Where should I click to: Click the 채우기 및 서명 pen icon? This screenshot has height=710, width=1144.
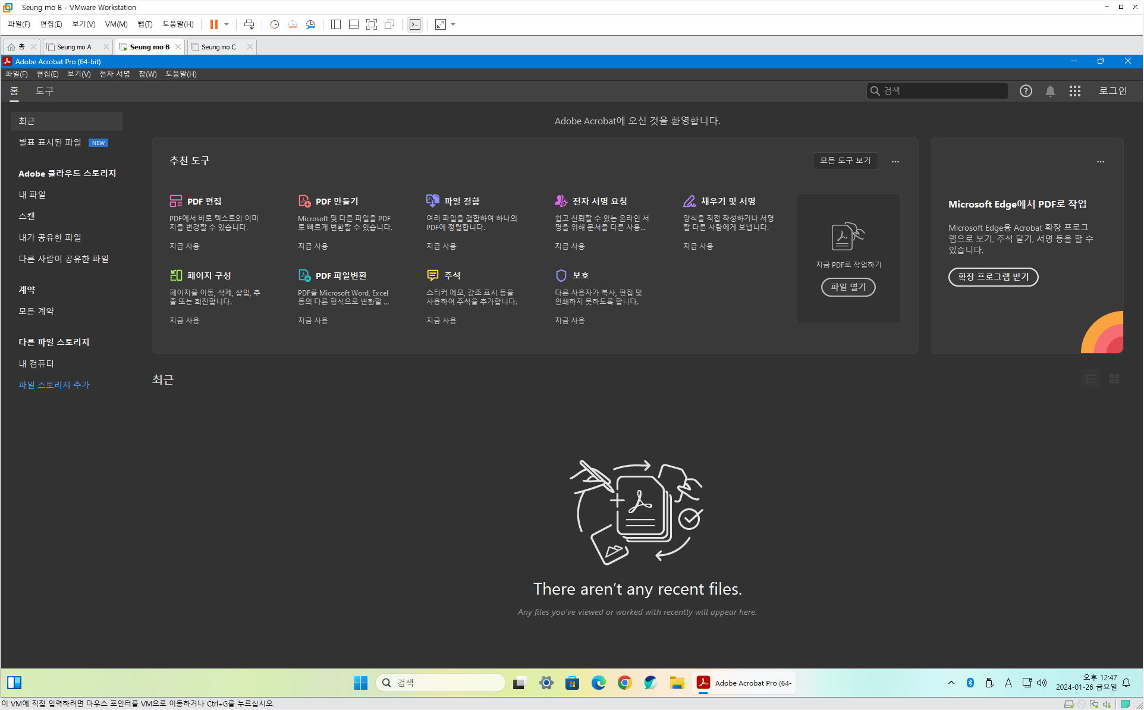pos(689,201)
